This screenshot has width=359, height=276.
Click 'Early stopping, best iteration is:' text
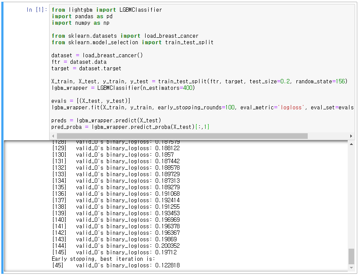[x=103, y=259]
